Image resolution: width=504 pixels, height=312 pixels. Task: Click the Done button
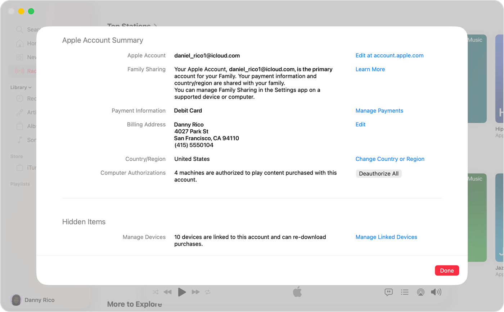click(x=447, y=270)
